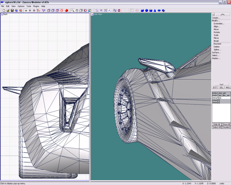Click the Hide All button

coord(217,124)
